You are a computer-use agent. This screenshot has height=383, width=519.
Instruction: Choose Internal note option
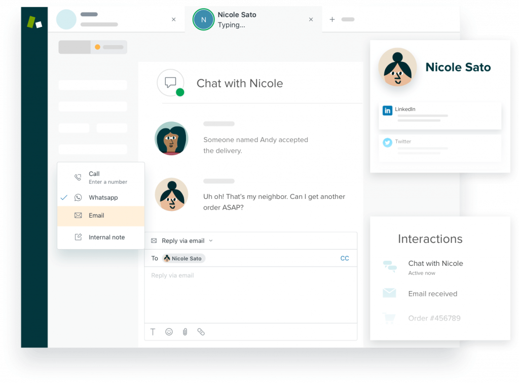point(101,237)
